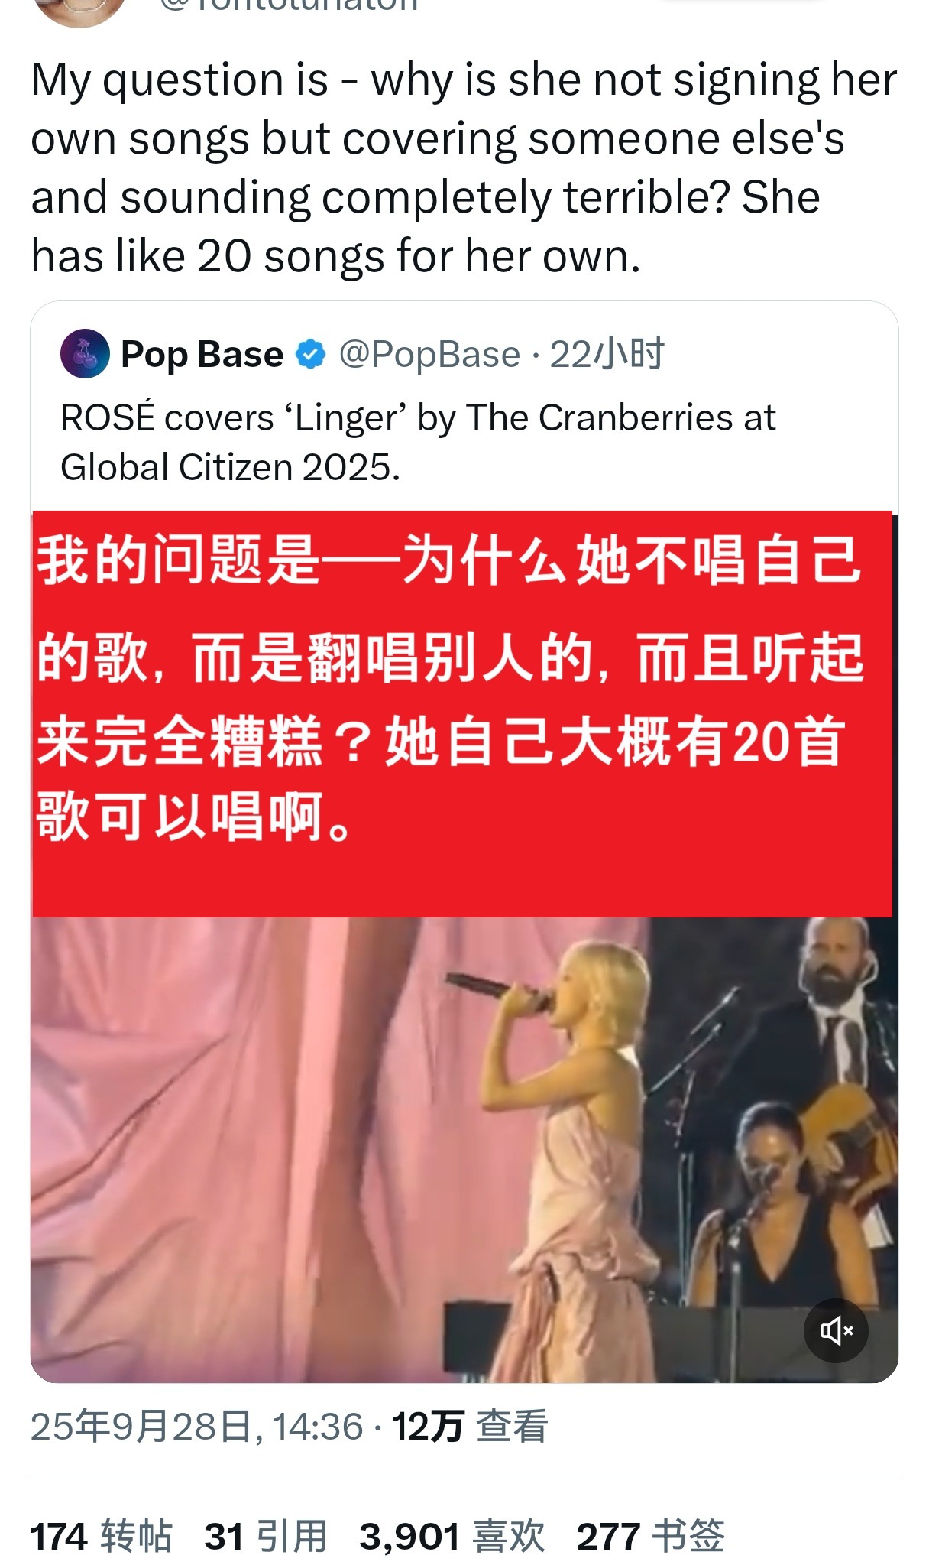
Task: Open the 277 书签 bookmarks count
Action: [650, 1536]
